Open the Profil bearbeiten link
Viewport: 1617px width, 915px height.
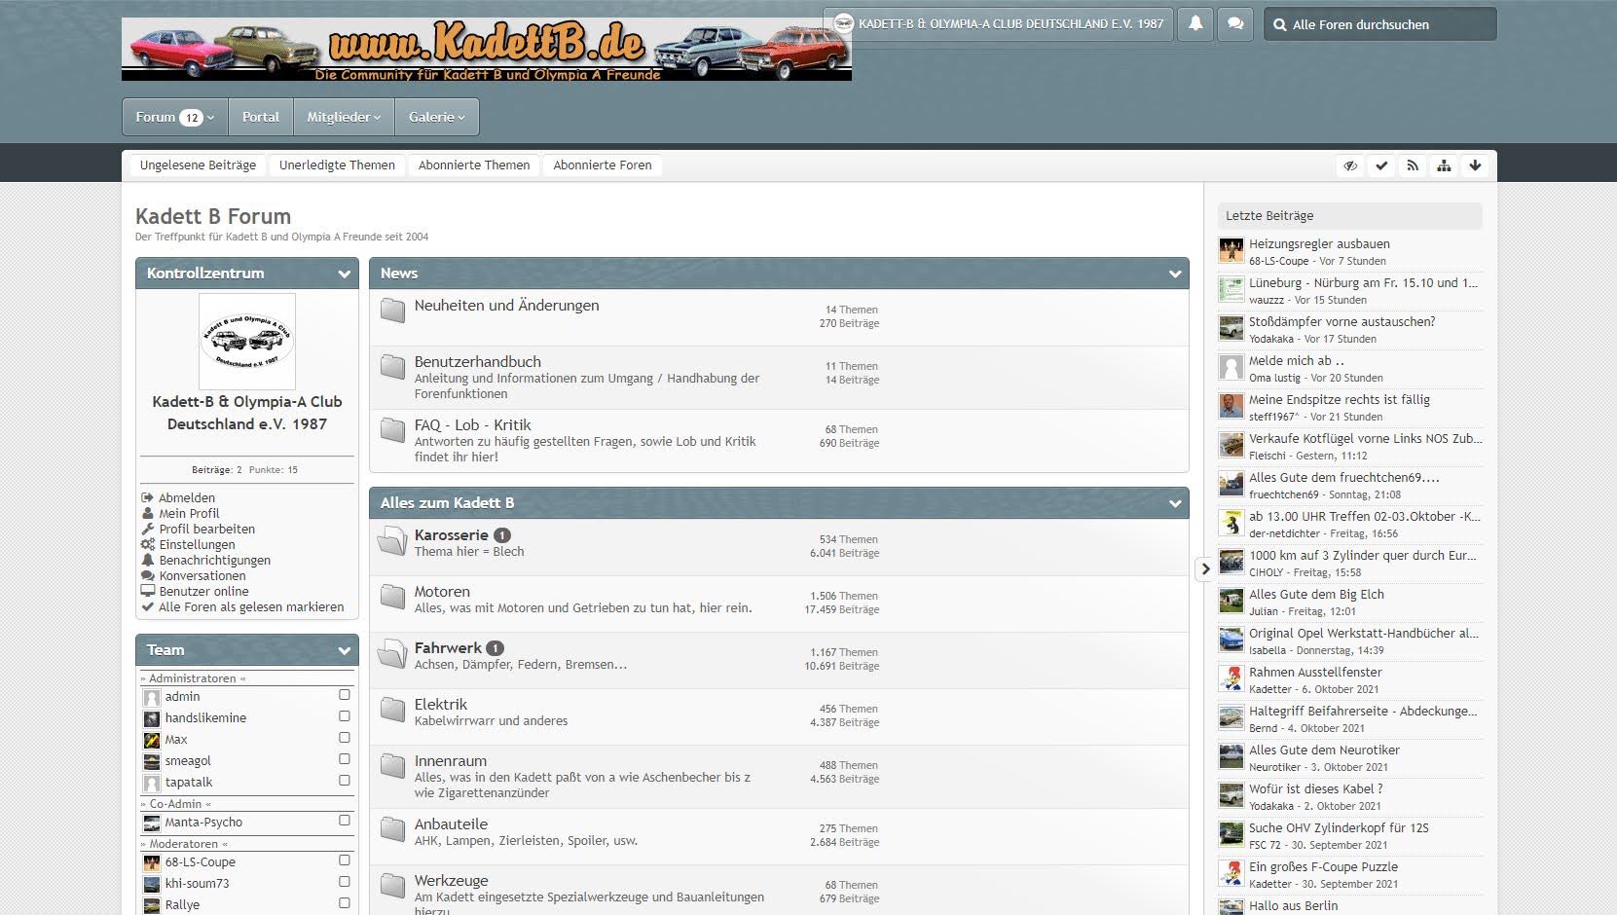click(x=207, y=529)
